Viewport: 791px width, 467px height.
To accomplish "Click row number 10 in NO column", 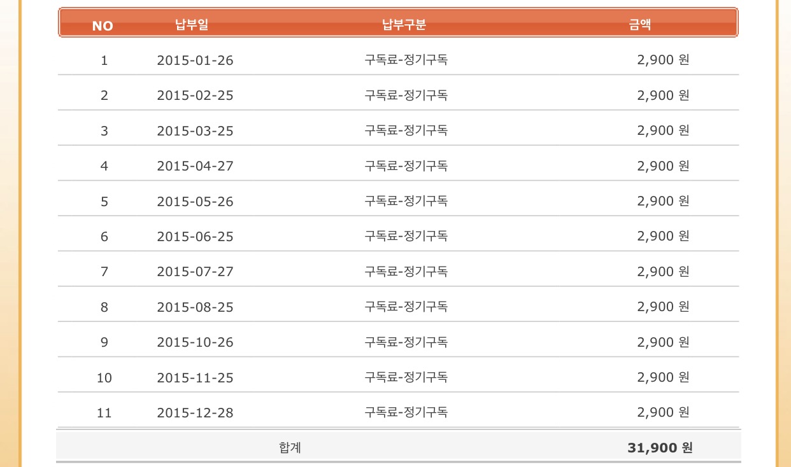I will pos(104,378).
